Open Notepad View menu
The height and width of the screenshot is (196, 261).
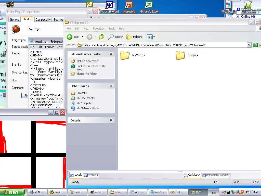coord(60,47)
